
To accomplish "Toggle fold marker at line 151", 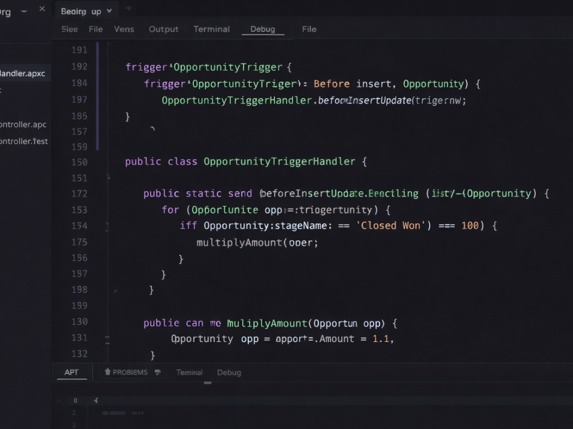I will [x=108, y=178].
